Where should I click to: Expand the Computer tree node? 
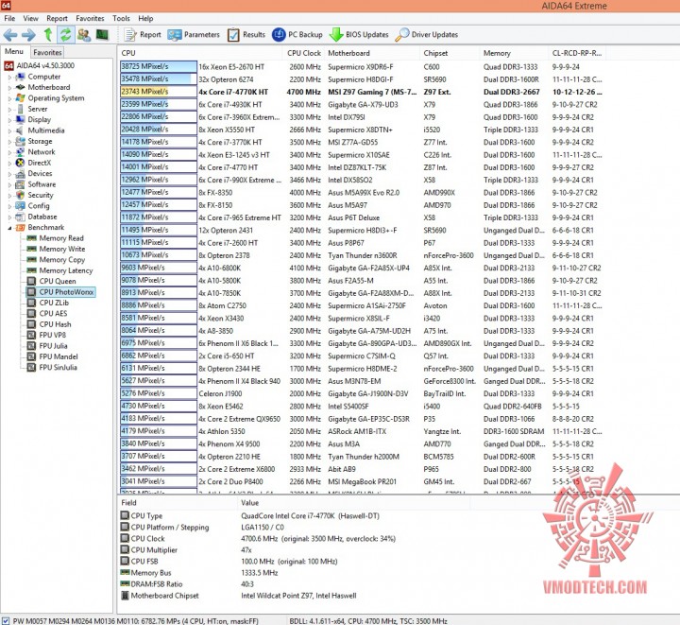point(9,78)
